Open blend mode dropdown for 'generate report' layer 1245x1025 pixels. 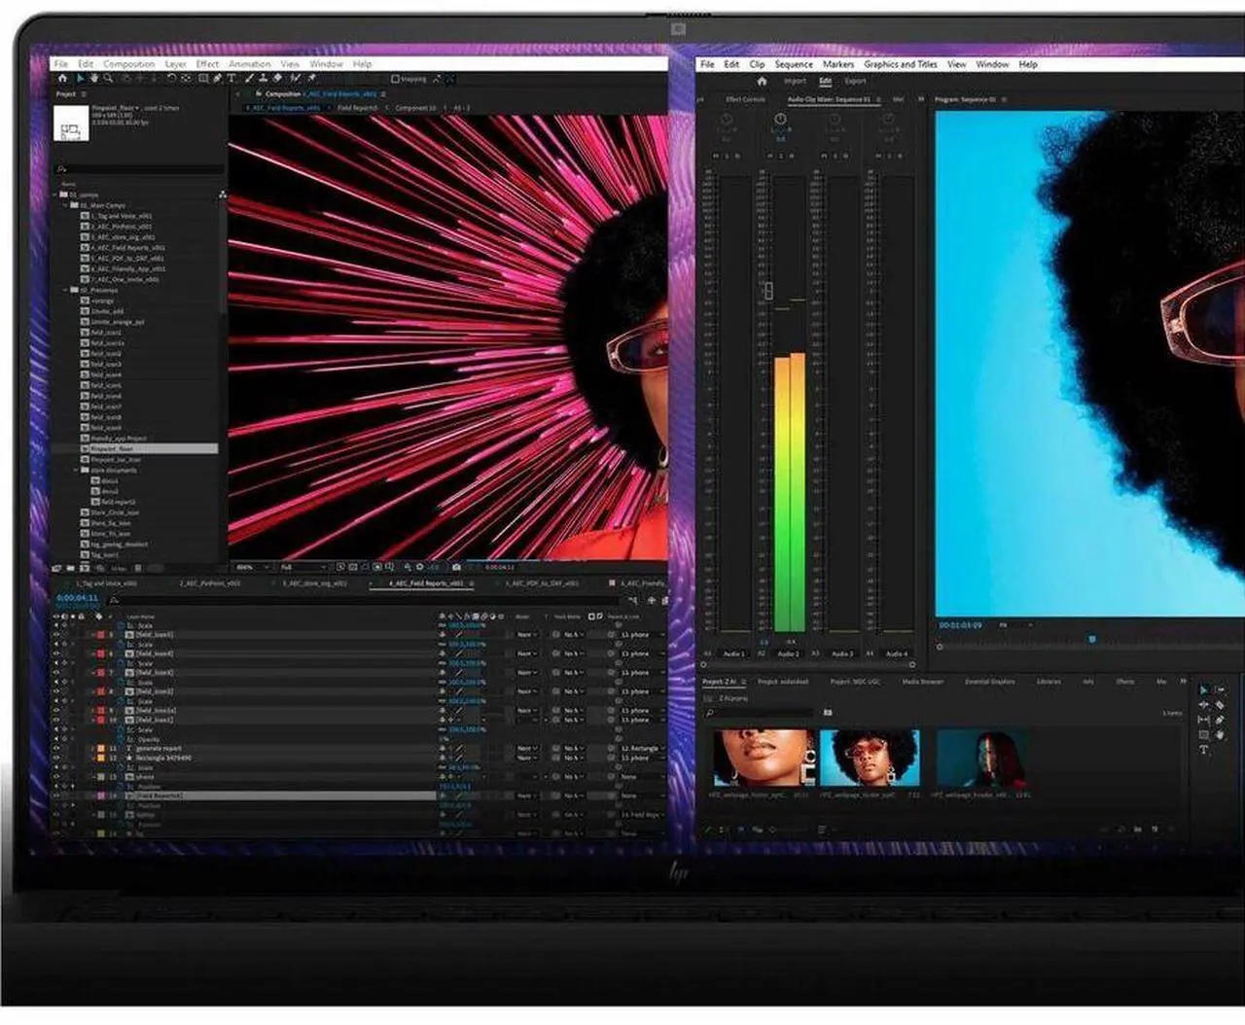coord(527,748)
